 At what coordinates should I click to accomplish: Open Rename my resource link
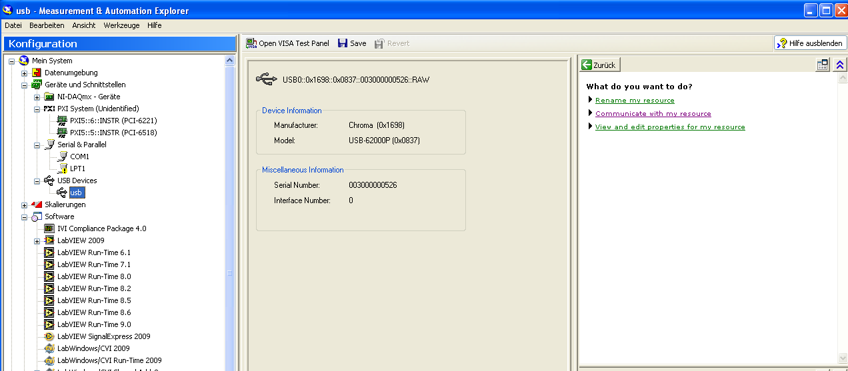(635, 100)
